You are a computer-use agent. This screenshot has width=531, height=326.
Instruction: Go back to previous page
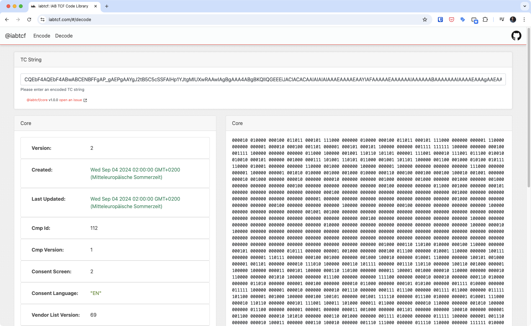7,20
